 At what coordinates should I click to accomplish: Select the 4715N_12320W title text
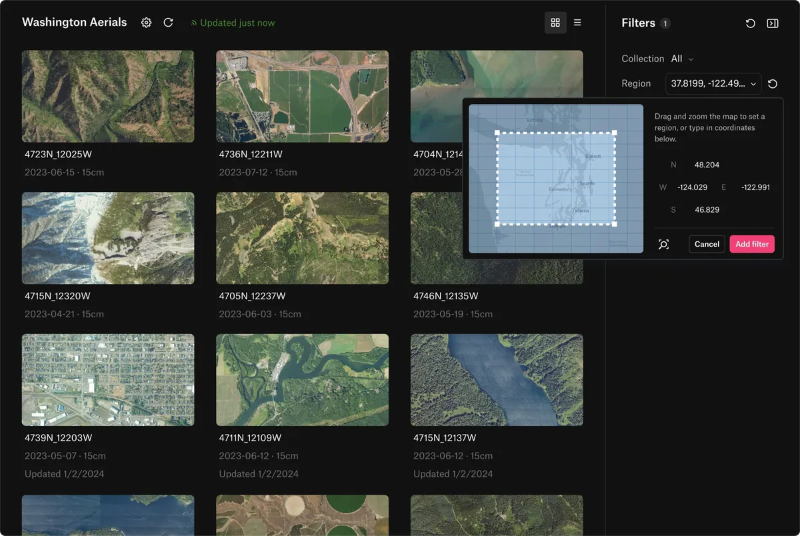coord(57,296)
